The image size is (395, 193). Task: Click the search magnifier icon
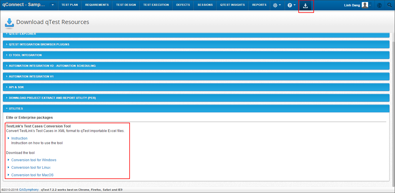tap(390, 5)
